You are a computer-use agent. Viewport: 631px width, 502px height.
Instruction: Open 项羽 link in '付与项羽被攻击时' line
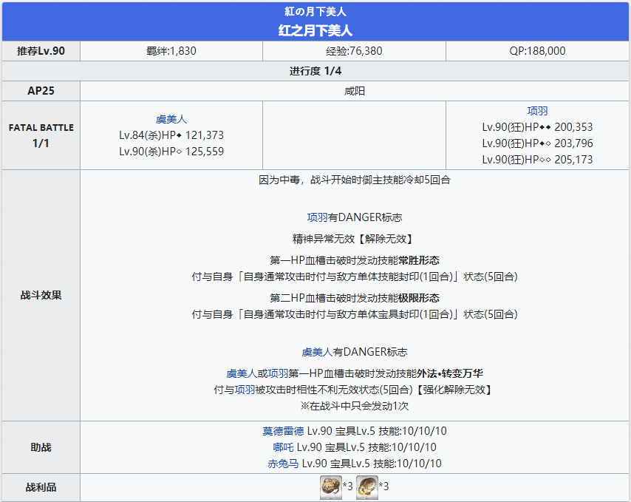pyautogui.click(x=245, y=390)
